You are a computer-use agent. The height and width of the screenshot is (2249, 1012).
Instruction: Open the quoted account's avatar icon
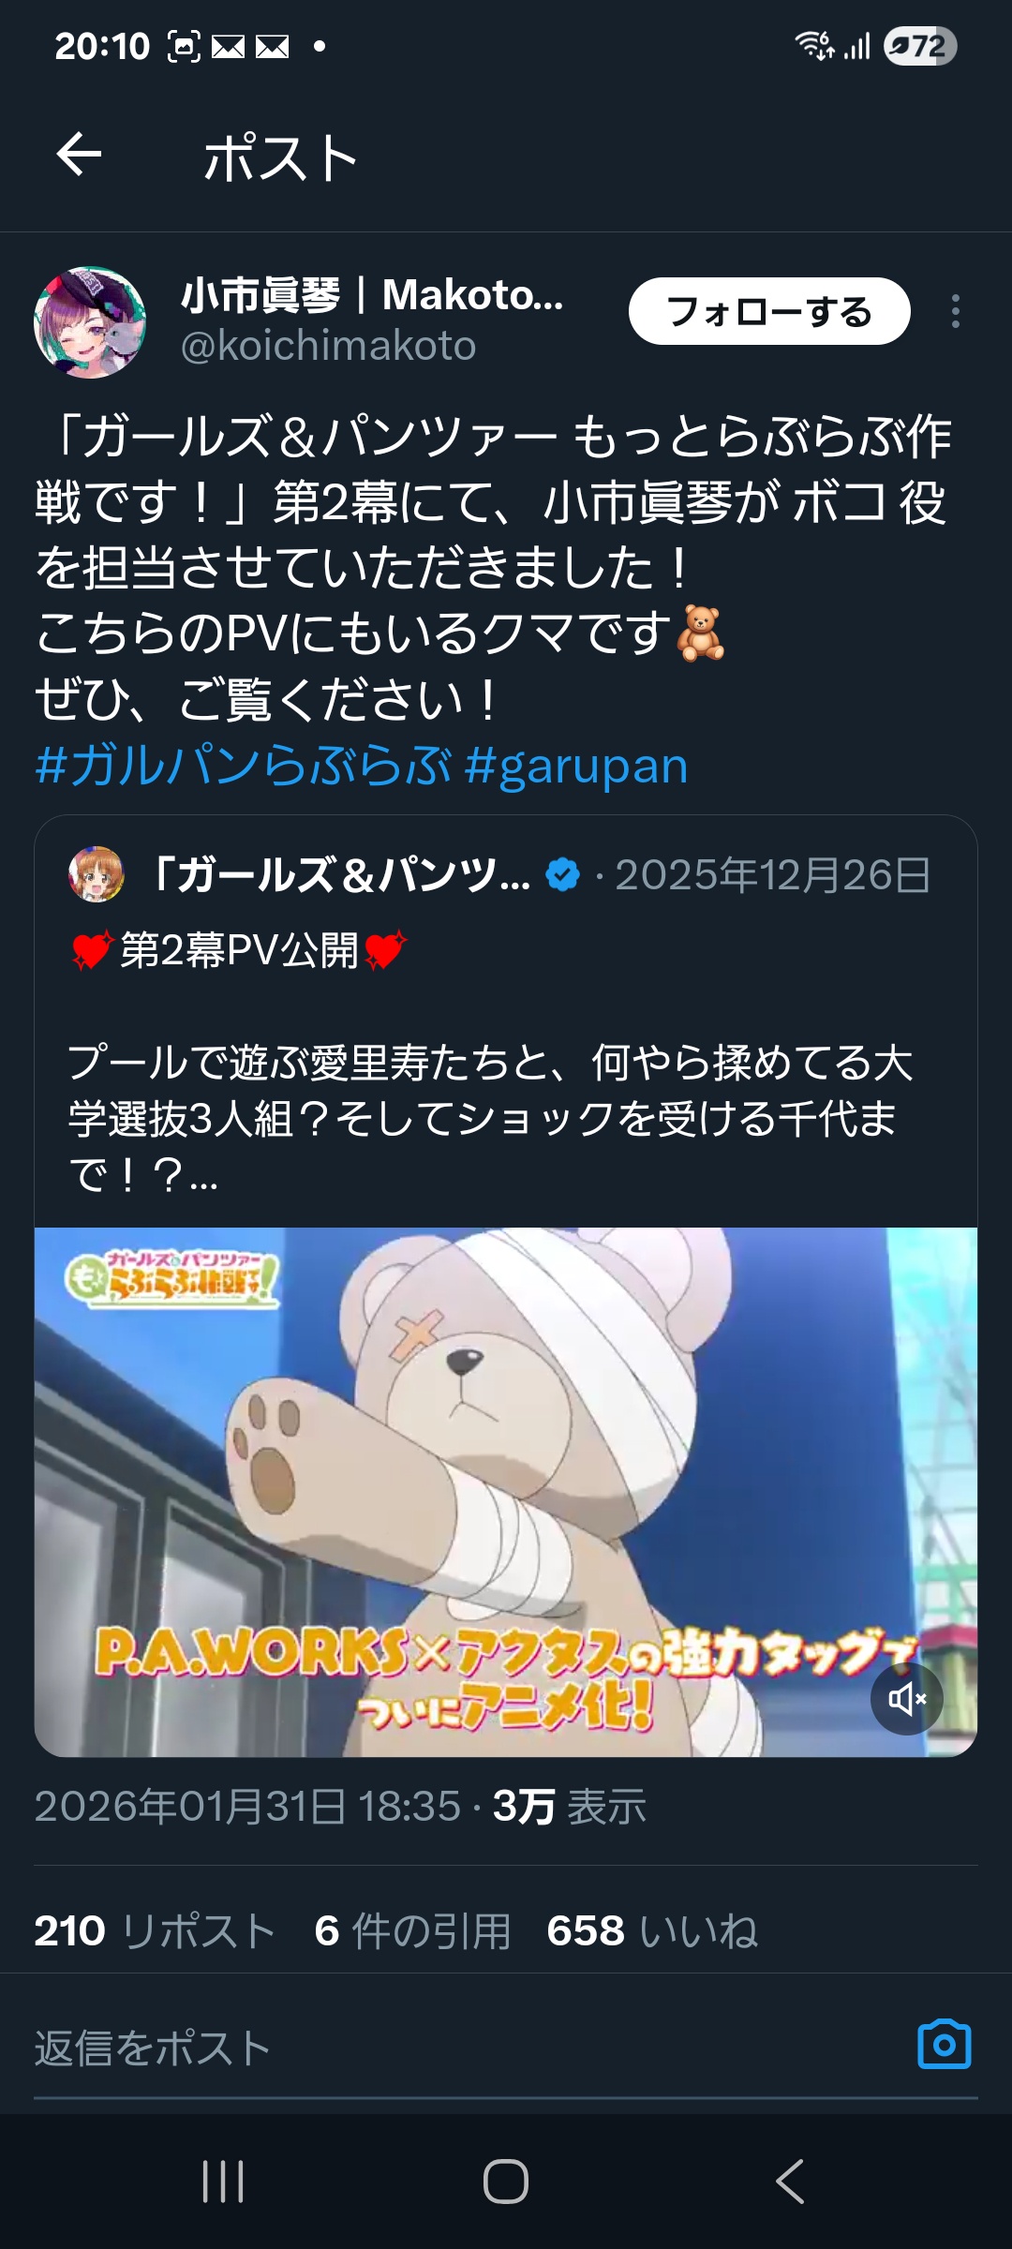tap(97, 874)
